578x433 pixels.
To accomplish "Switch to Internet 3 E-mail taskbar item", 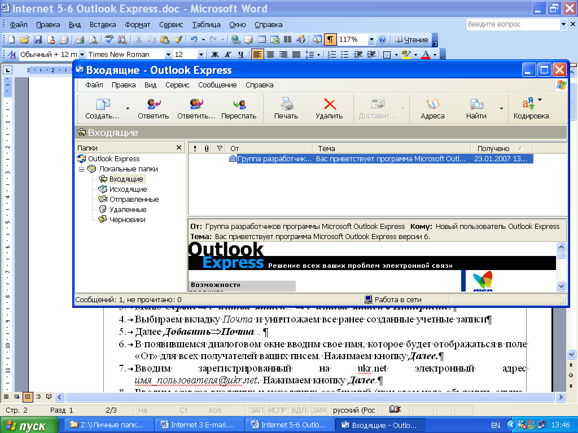I will coord(199,425).
